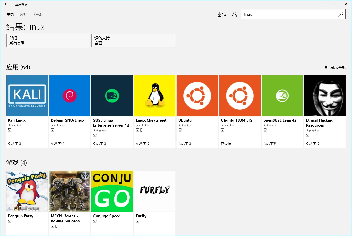This screenshot has width=352, height=236.
Task: Click the mobile device icon under МЕХИ game
Action: (x=56, y=226)
